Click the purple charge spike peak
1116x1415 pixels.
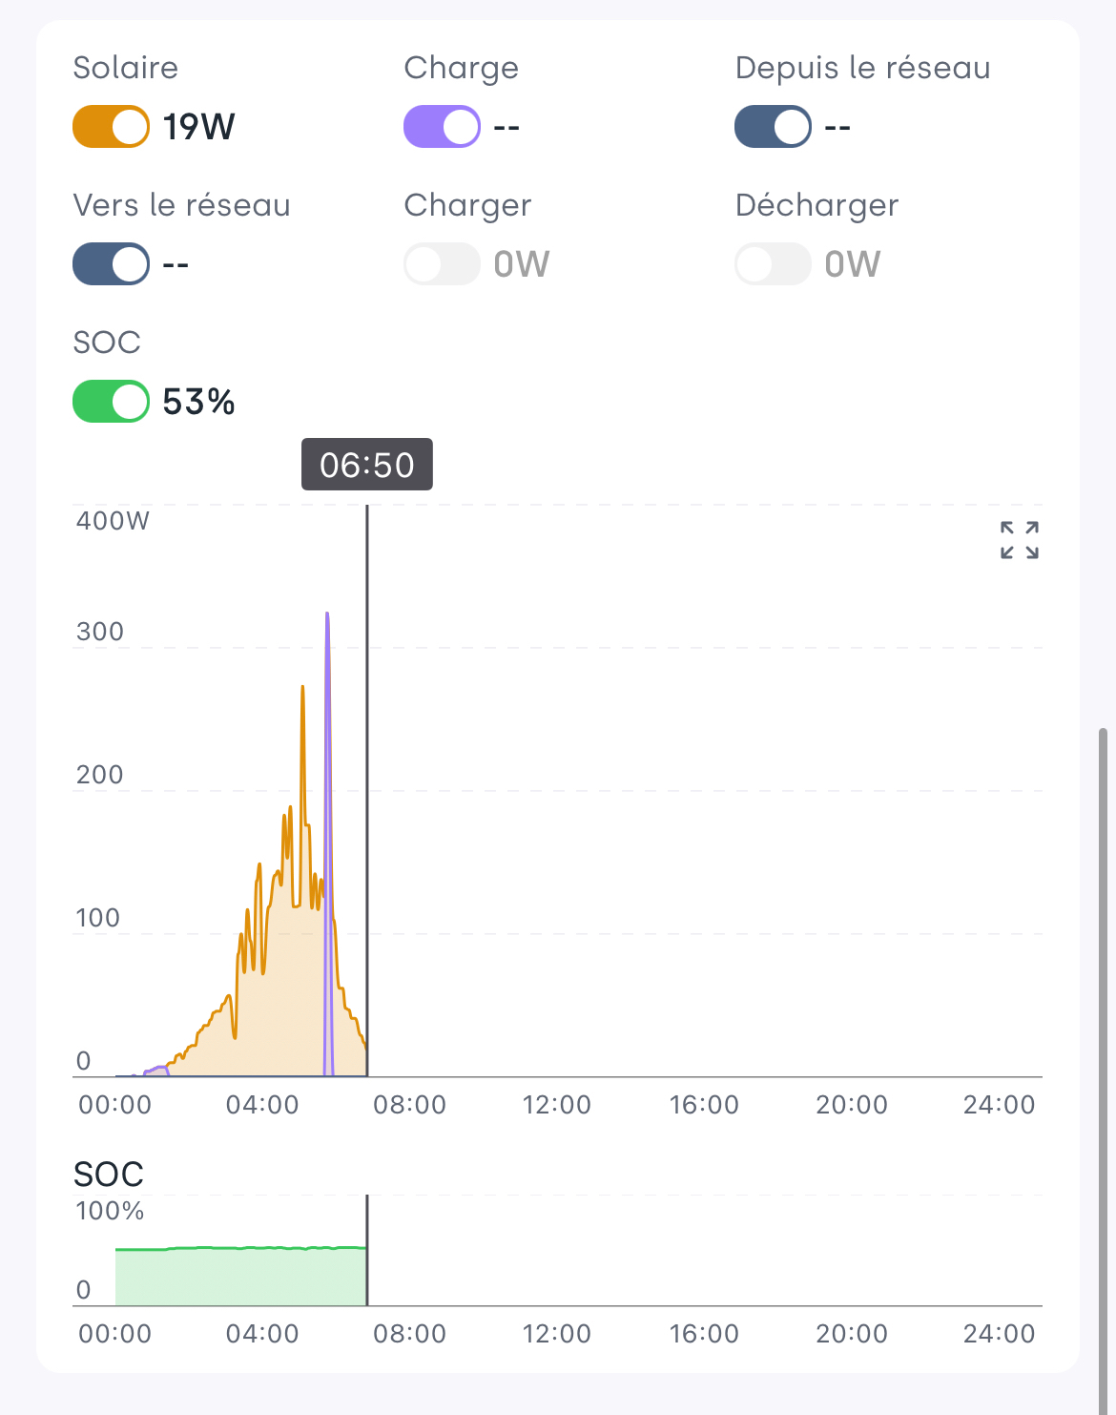[x=327, y=616]
